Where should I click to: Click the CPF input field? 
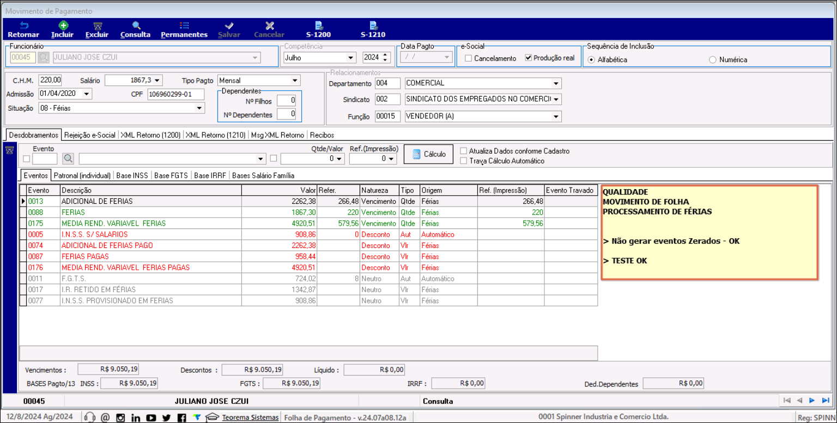(x=176, y=94)
